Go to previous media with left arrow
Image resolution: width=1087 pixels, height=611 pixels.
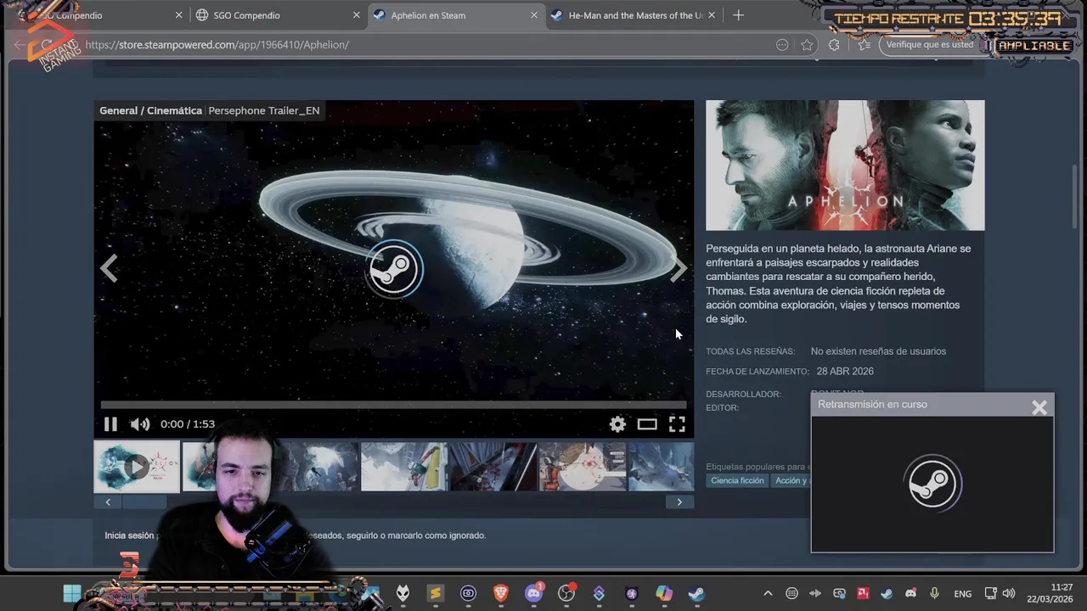[x=109, y=269]
